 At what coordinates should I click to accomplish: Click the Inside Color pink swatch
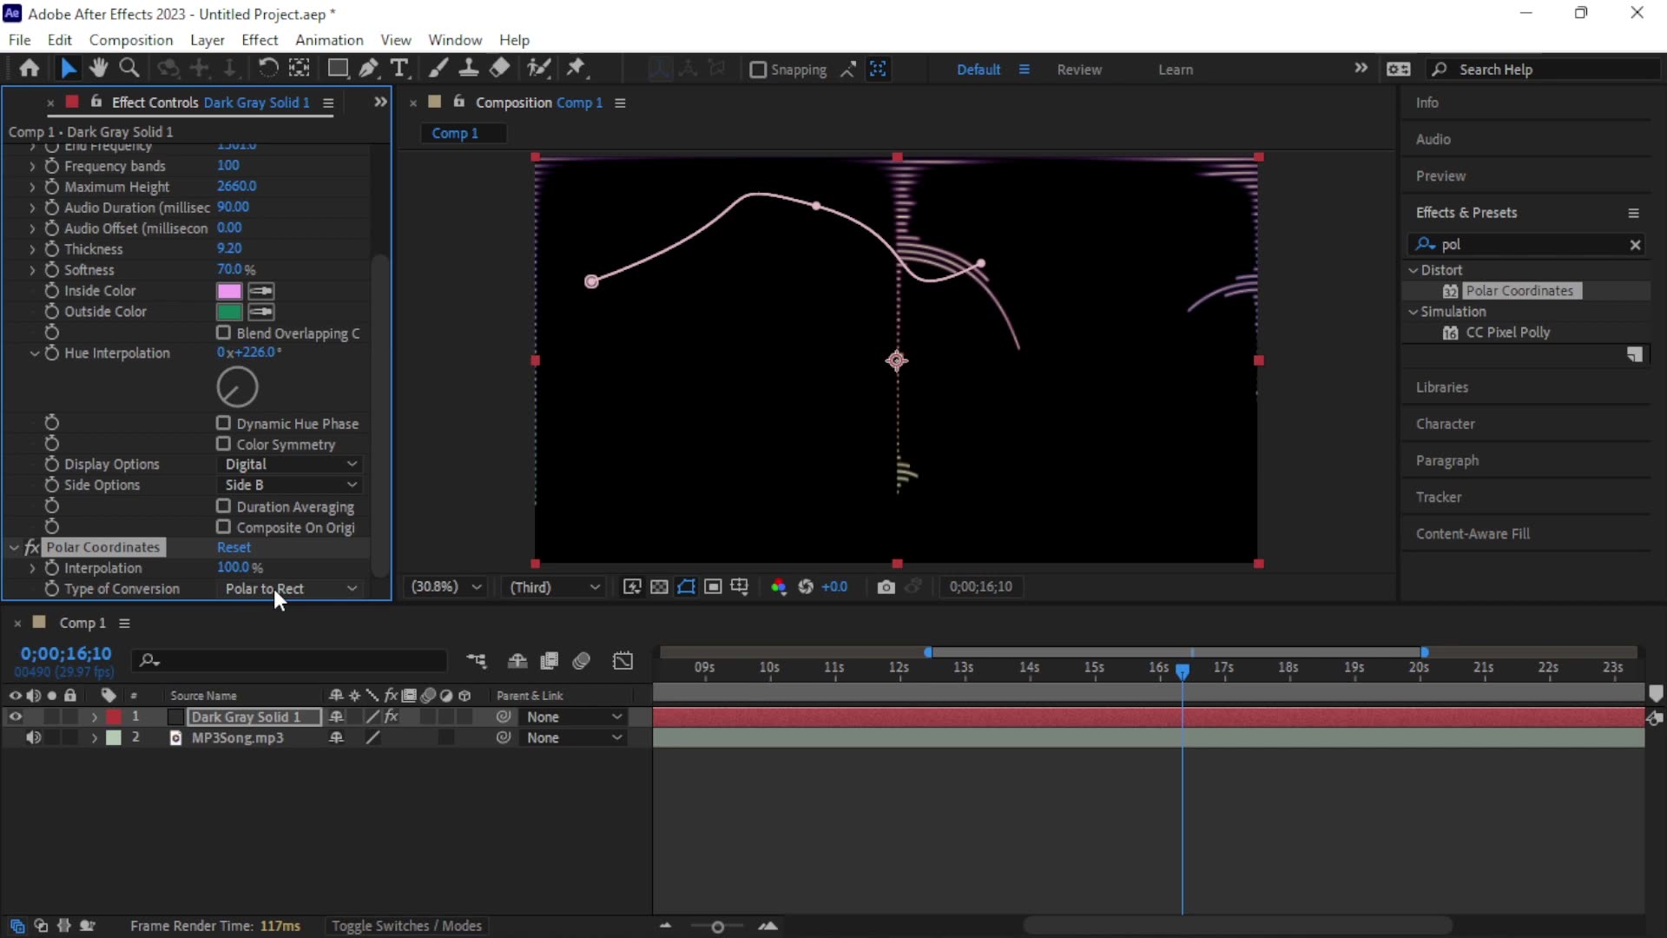pos(227,290)
